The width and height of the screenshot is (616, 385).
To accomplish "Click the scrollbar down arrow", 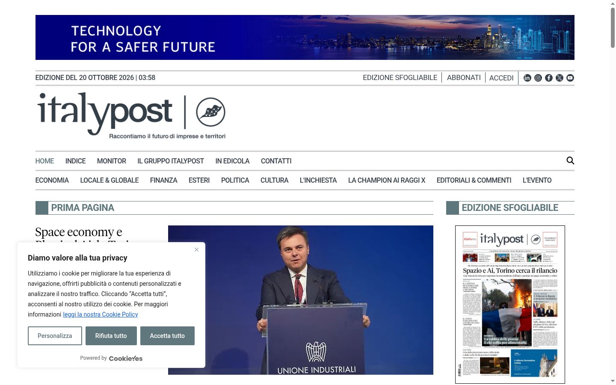I will pyautogui.click(x=613, y=381).
